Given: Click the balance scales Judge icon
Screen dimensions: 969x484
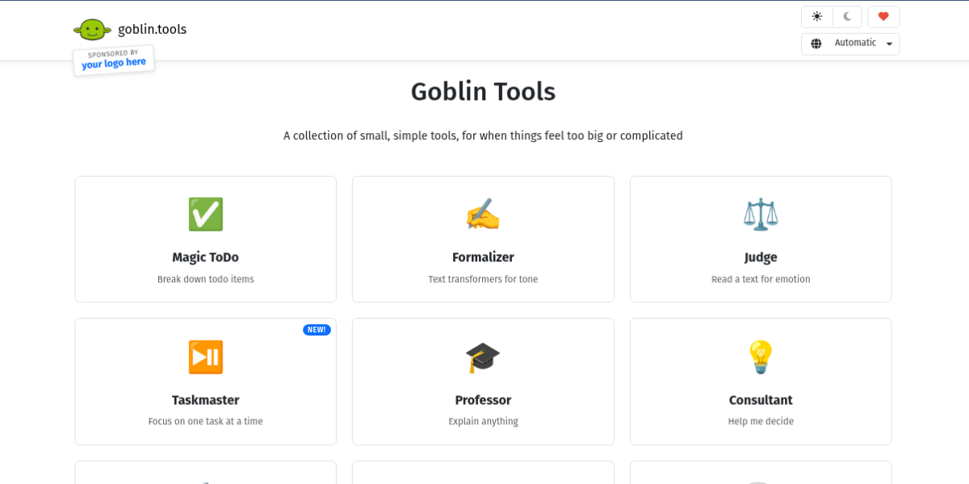Looking at the screenshot, I should 761,215.
